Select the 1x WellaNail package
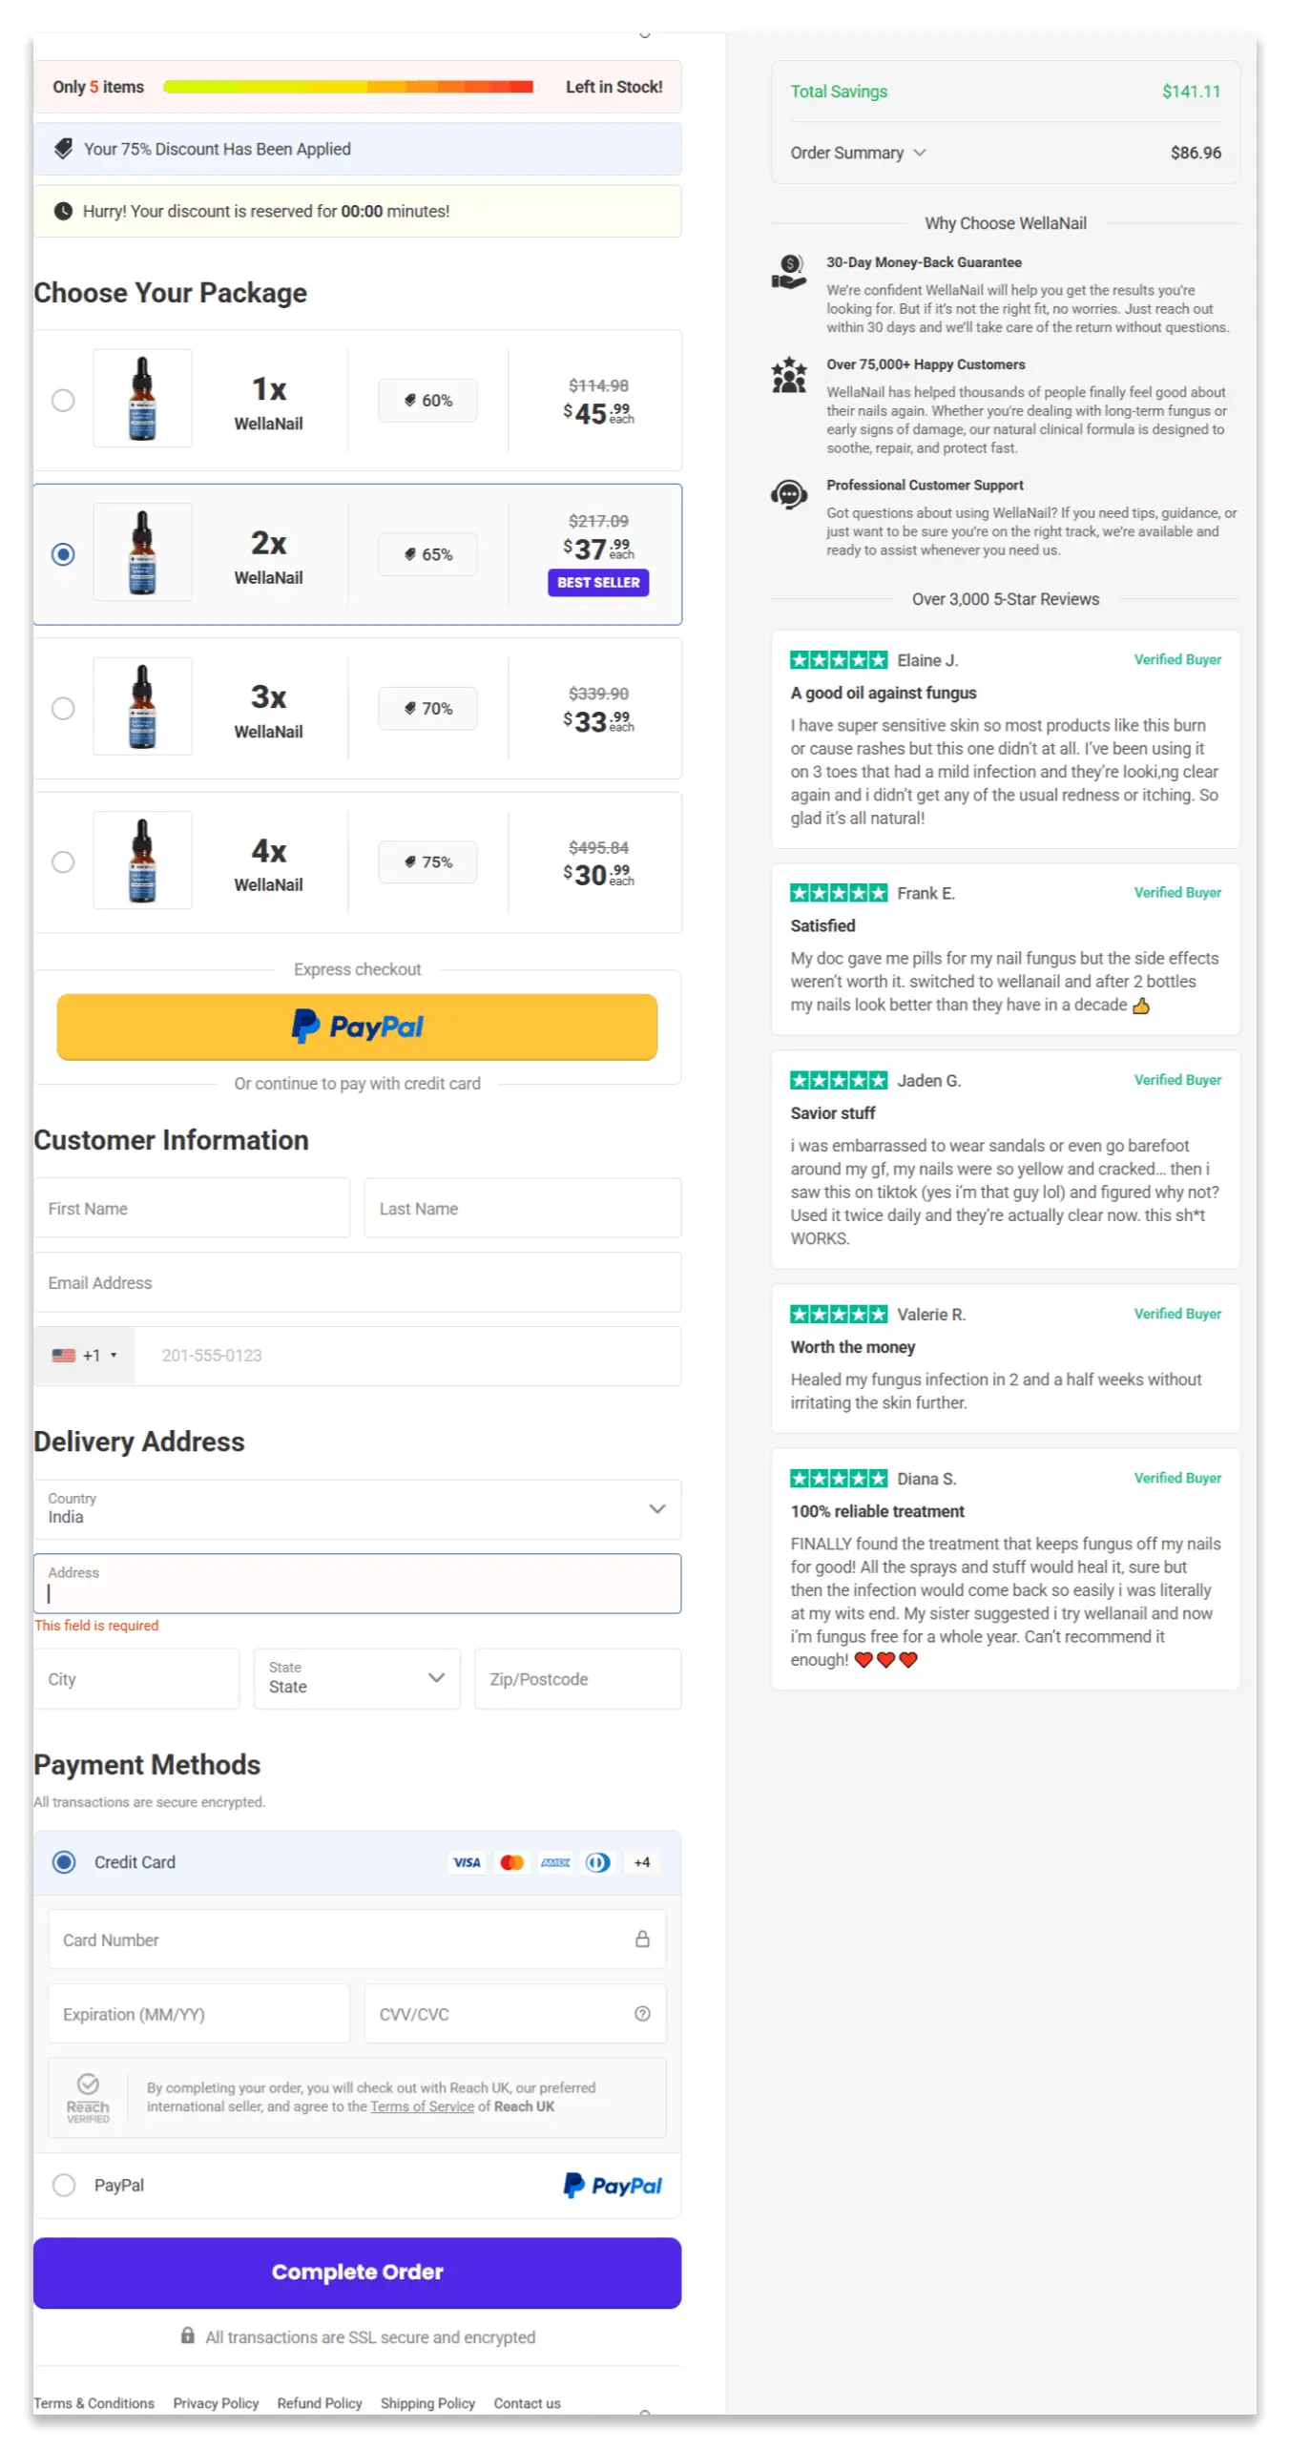This screenshot has height=2448, width=1290. coord(63,401)
